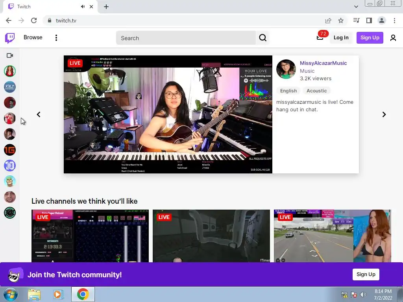Reload the twitch.tv page

pos(34,20)
